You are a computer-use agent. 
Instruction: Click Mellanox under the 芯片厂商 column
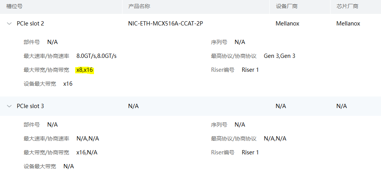[348, 24]
